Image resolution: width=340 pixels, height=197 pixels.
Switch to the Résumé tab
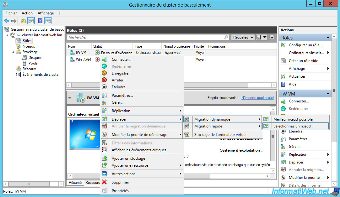(x=75, y=183)
